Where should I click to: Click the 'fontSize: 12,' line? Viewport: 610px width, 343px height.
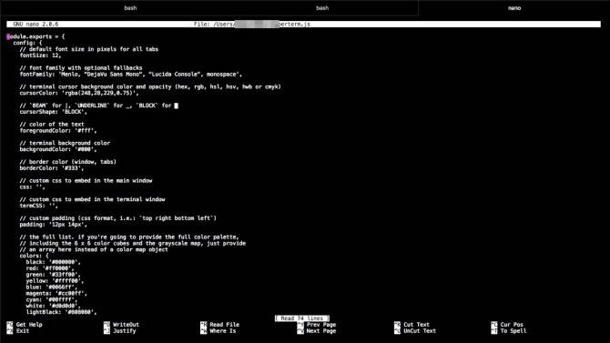point(40,55)
